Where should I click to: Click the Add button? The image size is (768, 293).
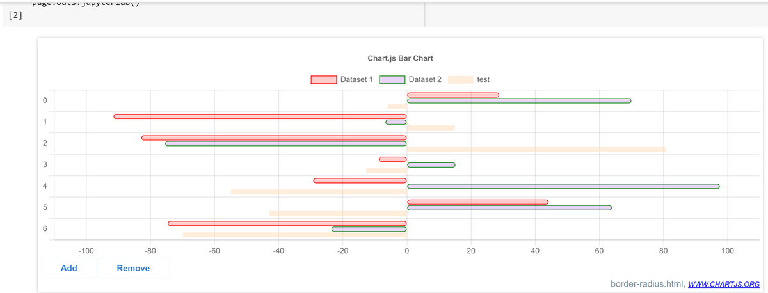tap(68, 268)
